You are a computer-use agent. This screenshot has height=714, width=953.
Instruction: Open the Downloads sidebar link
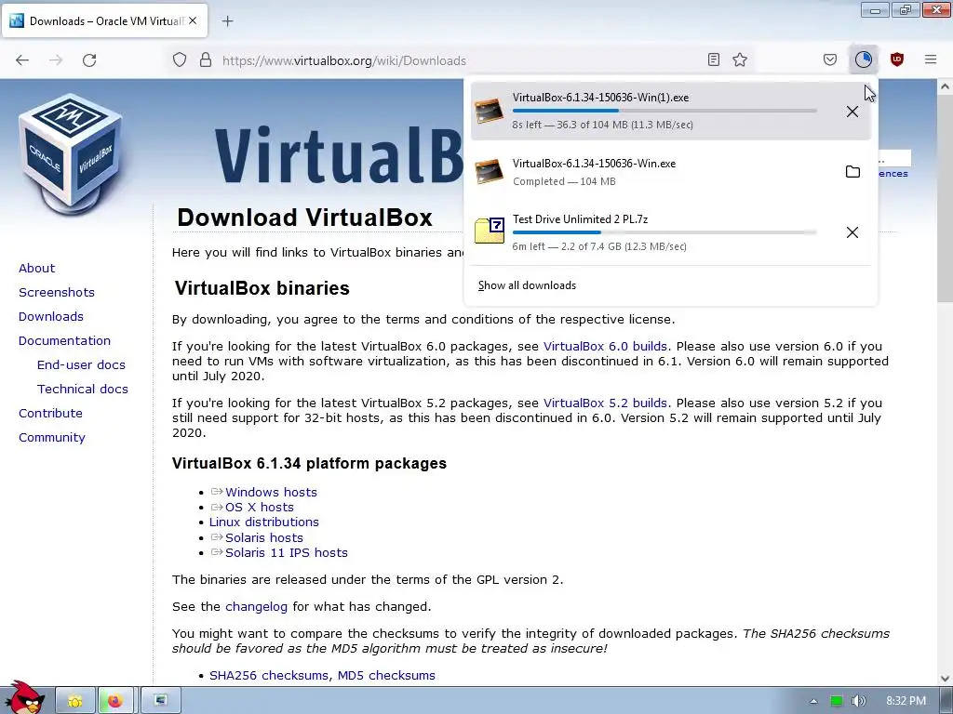click(x=51, y=316)
